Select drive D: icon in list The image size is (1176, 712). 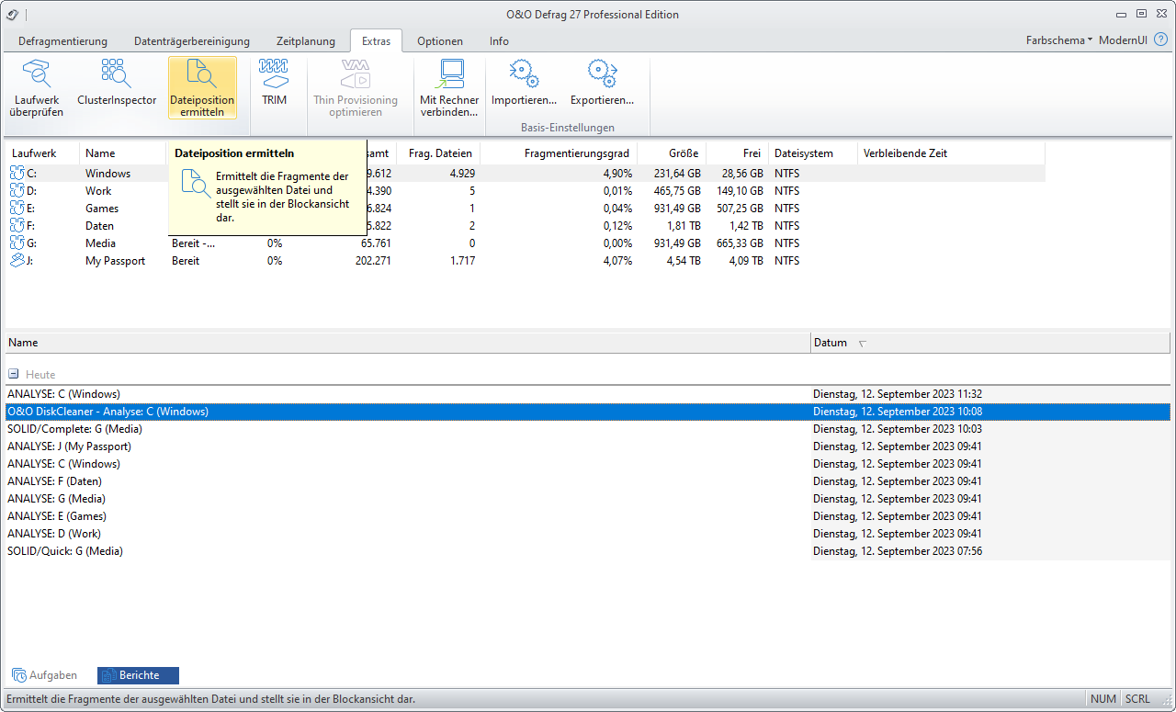click(x=17, y=190)
